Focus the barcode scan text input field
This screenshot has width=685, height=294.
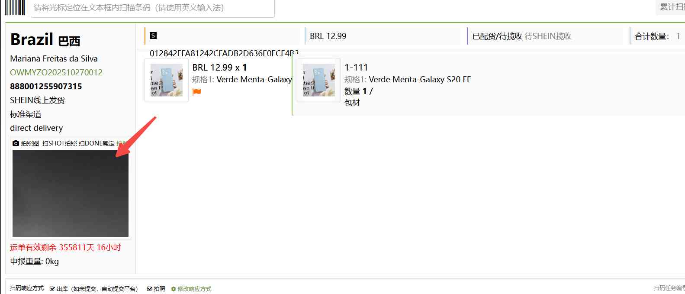pos(153,8)
